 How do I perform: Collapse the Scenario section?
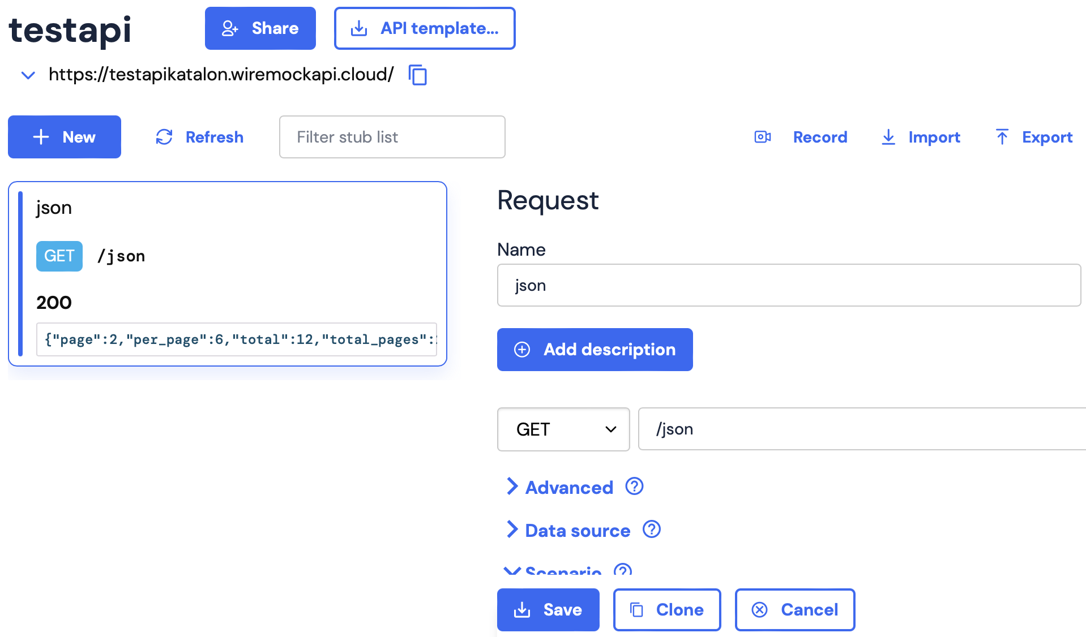[x=562, y=571]
